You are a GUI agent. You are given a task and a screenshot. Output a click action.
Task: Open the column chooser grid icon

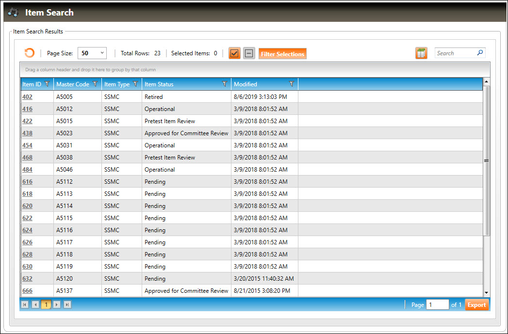[421, 53]
